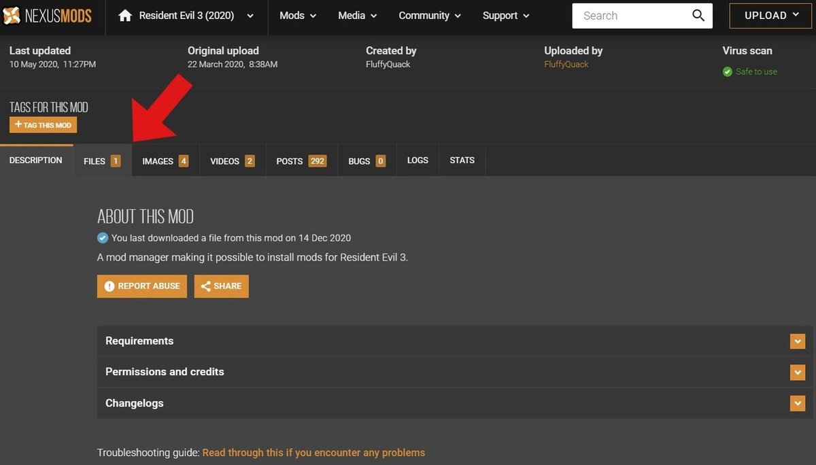Switch to the Logs tab
816x465 pixels.
click(x=418, y=160)
